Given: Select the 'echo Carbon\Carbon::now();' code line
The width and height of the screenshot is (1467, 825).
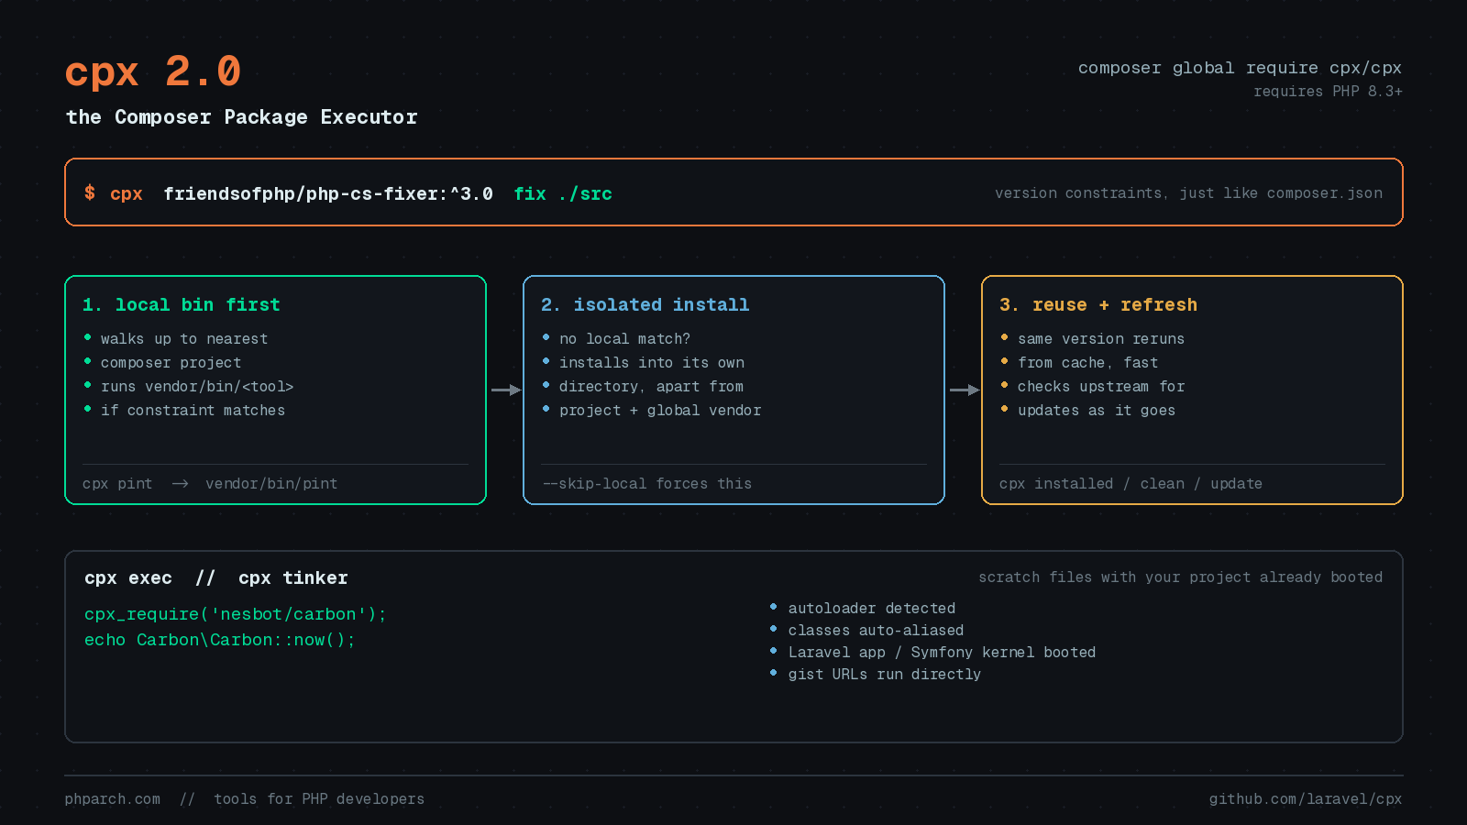Looking at the screenshot, I should click(x=220, y=640).
